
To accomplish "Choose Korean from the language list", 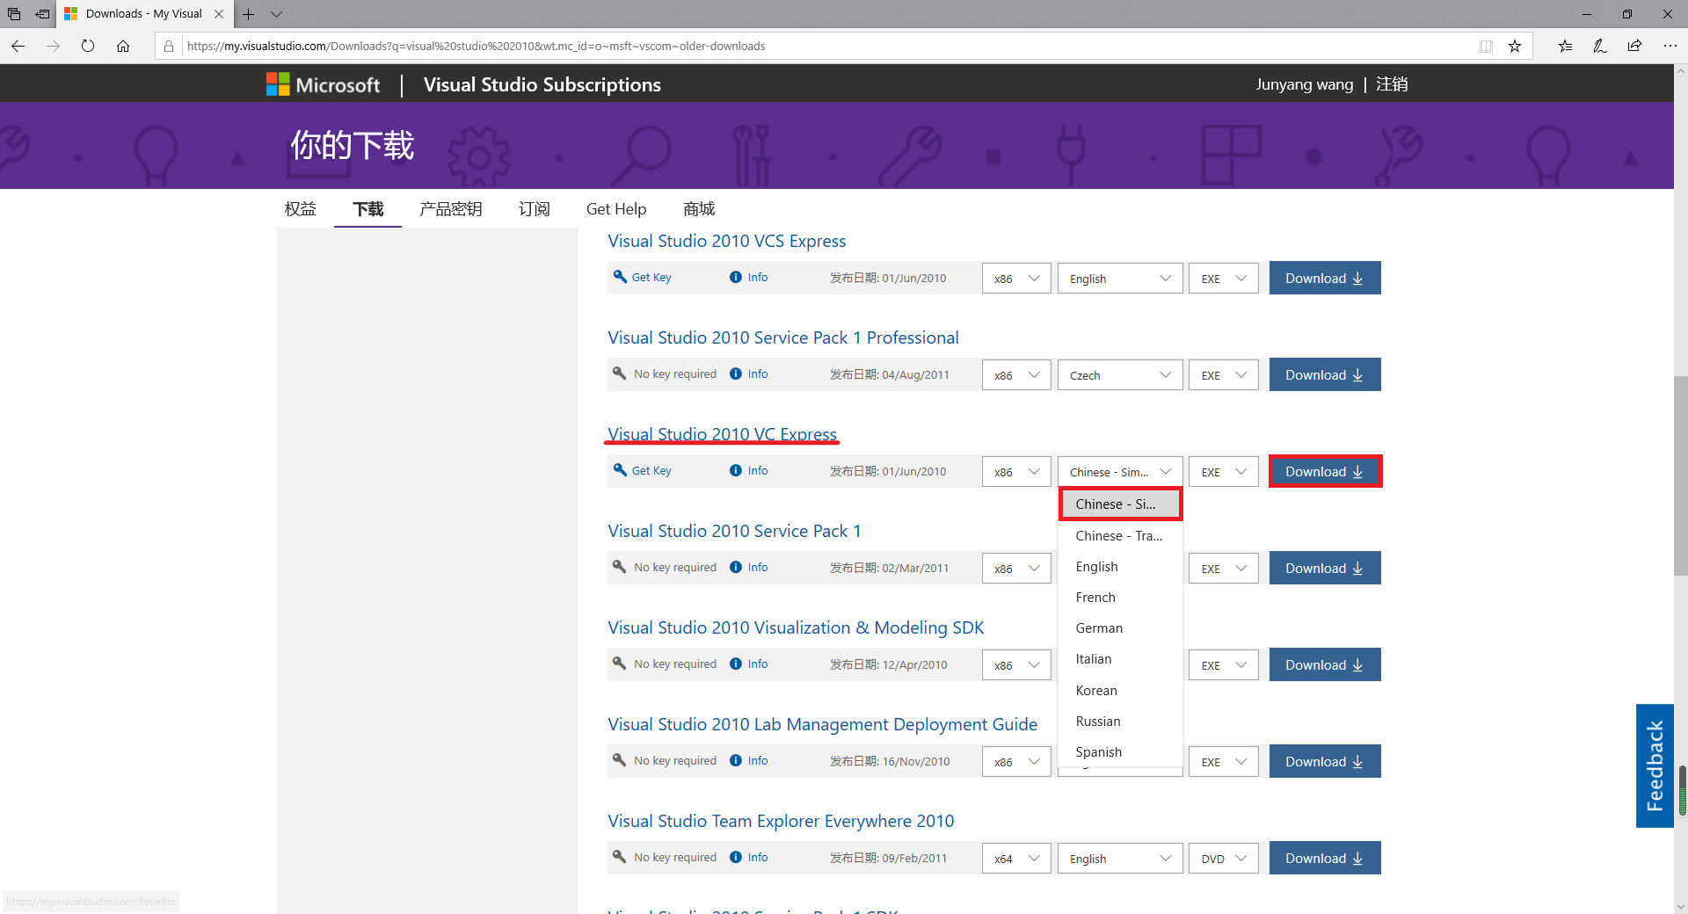I will pos(1120,691).
